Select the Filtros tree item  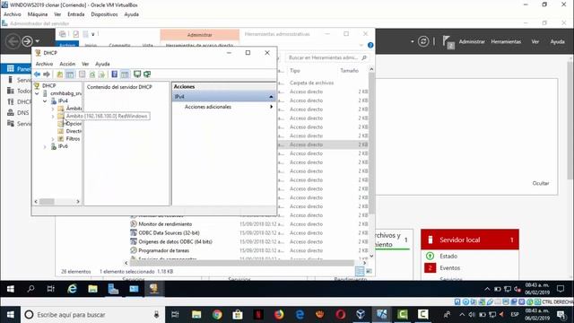pos(73,139)
